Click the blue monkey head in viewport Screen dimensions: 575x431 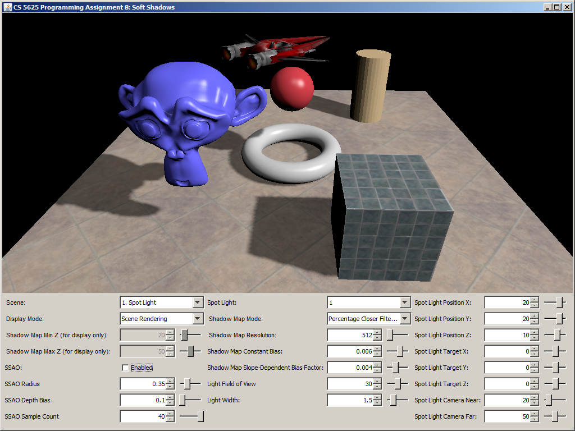coord(180,118)
